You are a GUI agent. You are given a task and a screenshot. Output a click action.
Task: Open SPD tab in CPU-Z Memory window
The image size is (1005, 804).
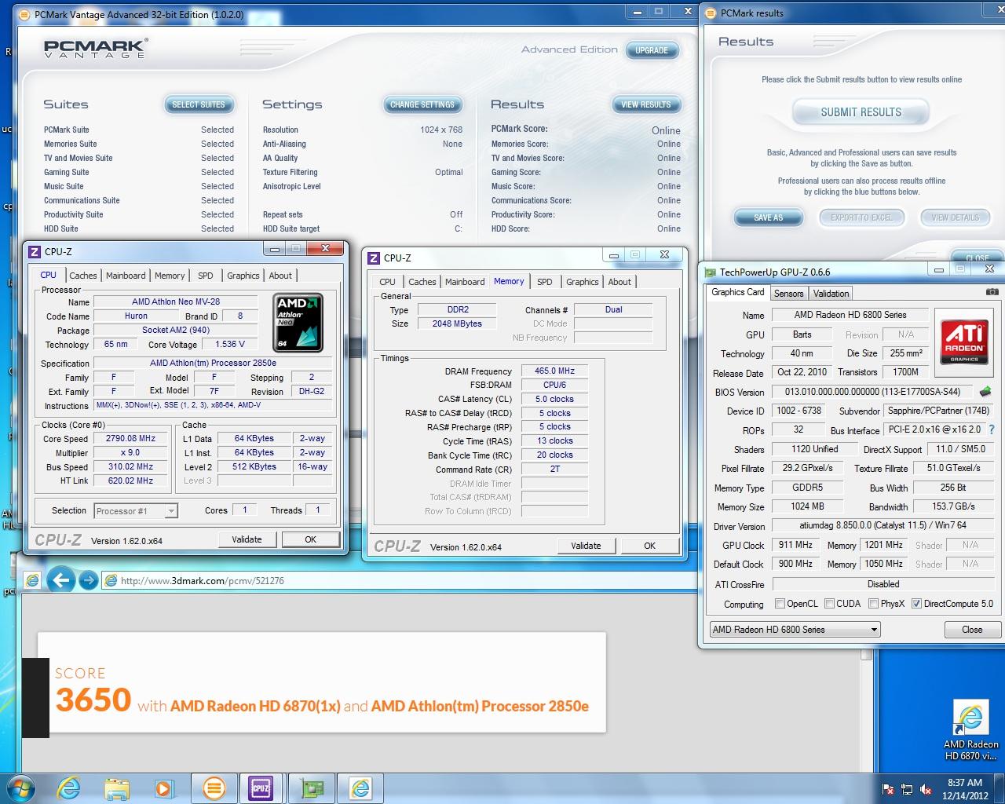tap(545, 282)
